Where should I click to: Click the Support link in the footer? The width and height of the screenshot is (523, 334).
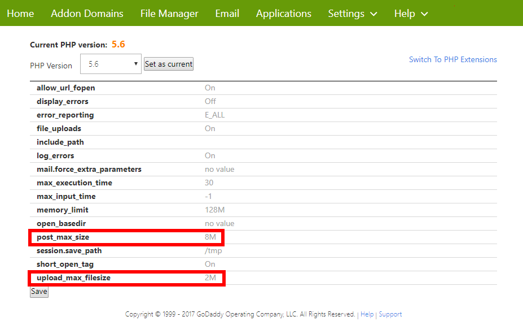click(x=390, y=314)
